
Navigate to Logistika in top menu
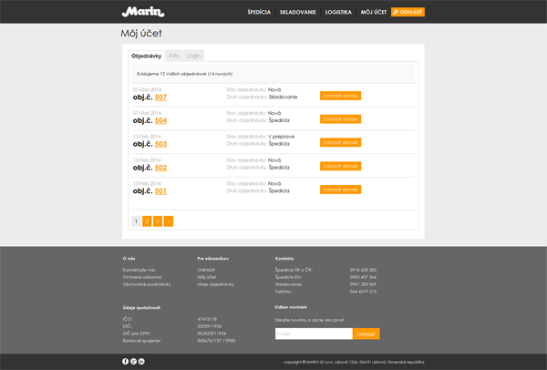[338, 13]
